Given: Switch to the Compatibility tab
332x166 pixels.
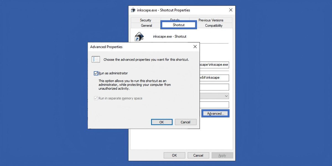Looking at the screenshot, I should pos(213,25).
